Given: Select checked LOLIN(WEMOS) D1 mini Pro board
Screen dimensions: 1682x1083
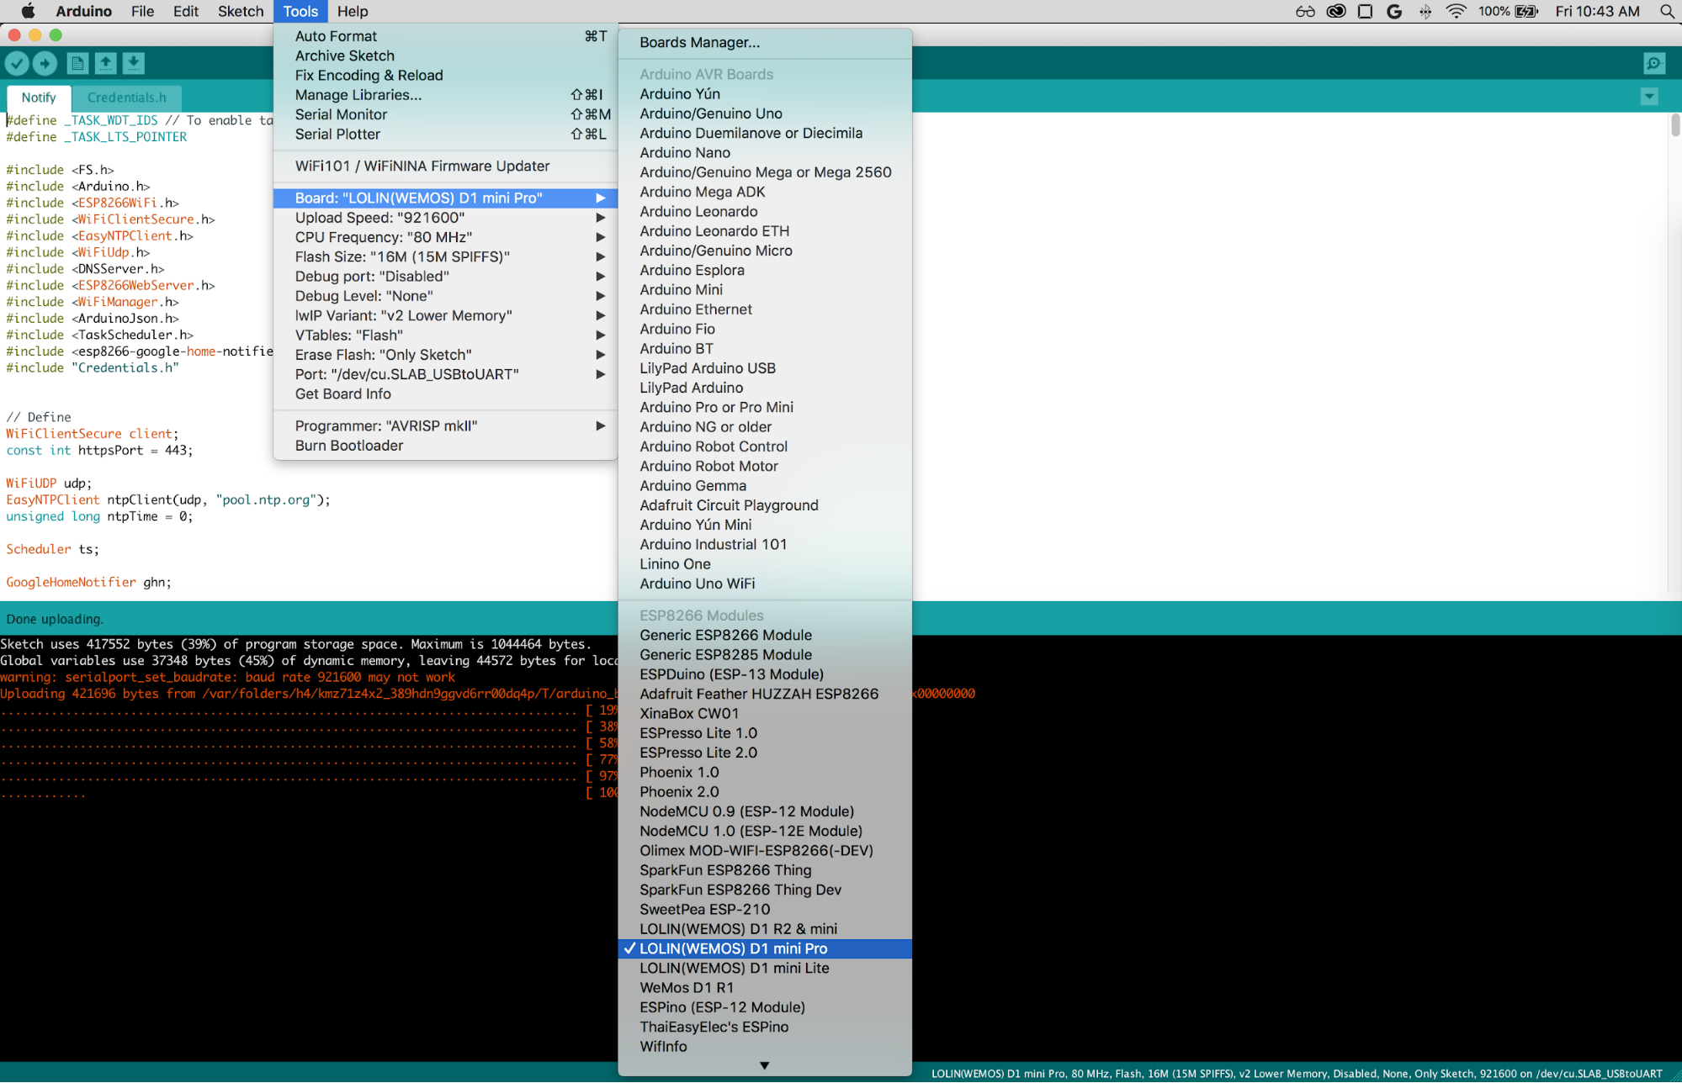Looking at the screenshot, I should point(733,948).
